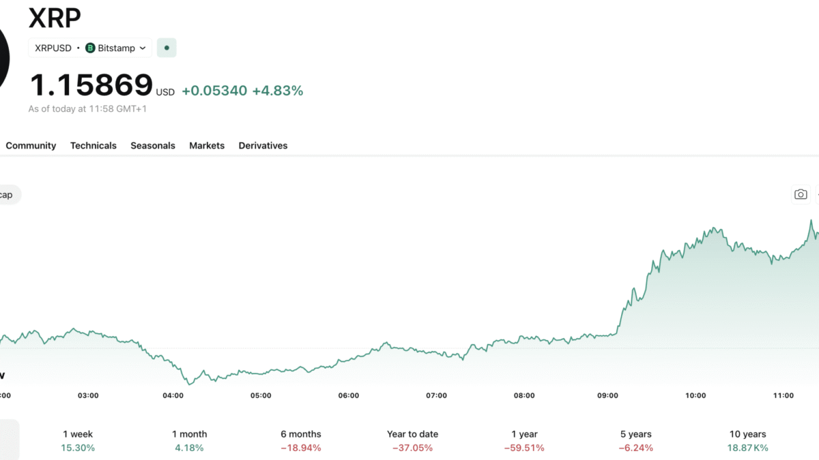This screenshot has width=819, height=460.
Task: Switch chart to 1 year range
Action: coord(523,441)
